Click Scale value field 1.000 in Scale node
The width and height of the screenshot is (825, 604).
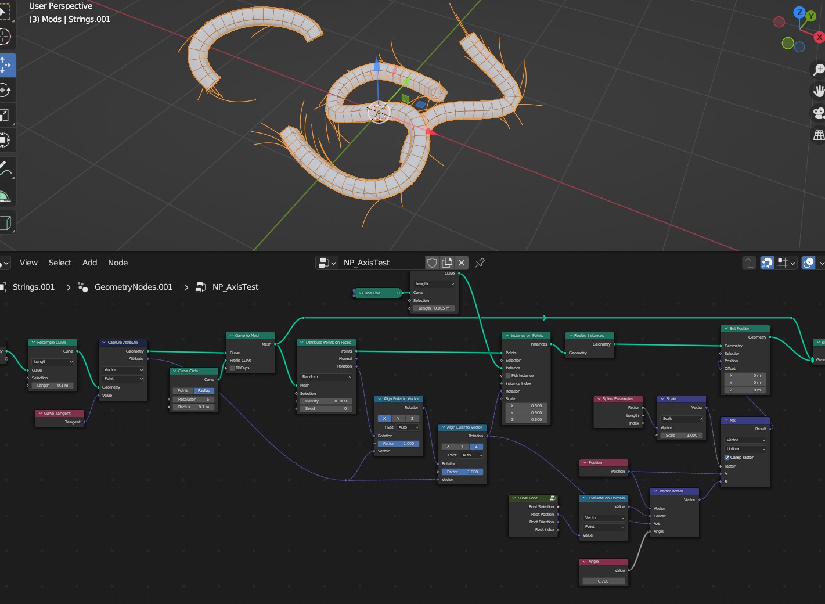pyautogui.click(x=682, y=436)
